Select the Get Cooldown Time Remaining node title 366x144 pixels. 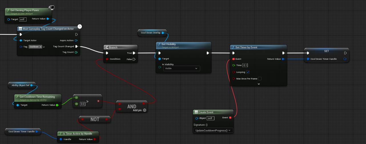tap(37, 97)
